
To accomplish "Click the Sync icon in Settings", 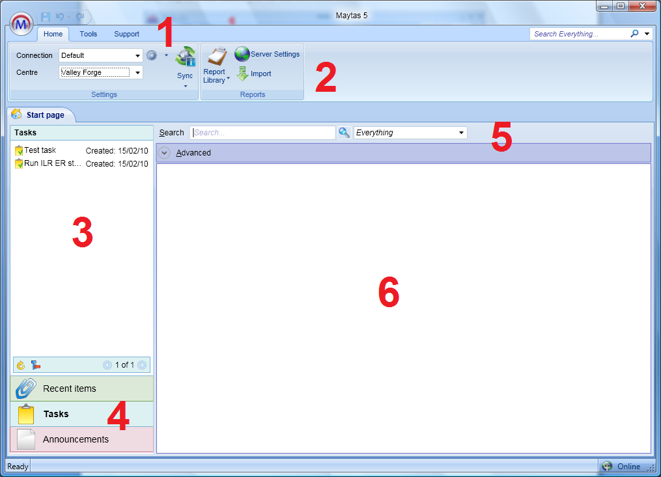I will pos(186,57).
